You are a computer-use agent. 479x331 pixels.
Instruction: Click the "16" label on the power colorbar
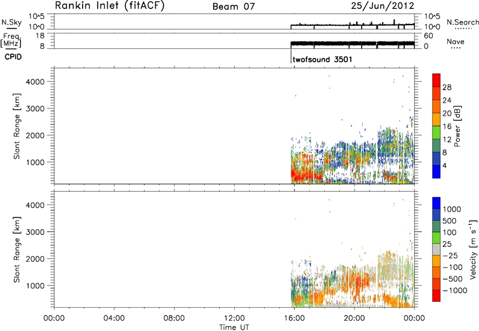(447, 127)
